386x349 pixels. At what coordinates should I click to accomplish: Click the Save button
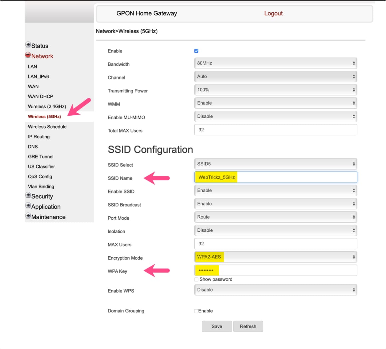coord(217,326)
